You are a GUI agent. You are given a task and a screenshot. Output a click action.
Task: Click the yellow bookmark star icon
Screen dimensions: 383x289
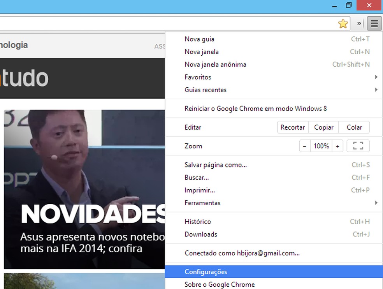coord(343,23)
